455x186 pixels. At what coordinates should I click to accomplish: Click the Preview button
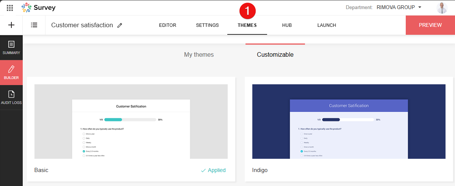click(x=430, y=25)
